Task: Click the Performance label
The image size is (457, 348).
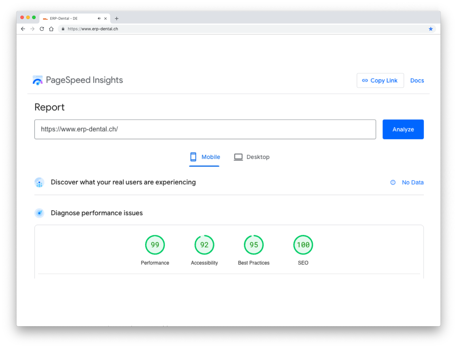Action: (155, 263)
